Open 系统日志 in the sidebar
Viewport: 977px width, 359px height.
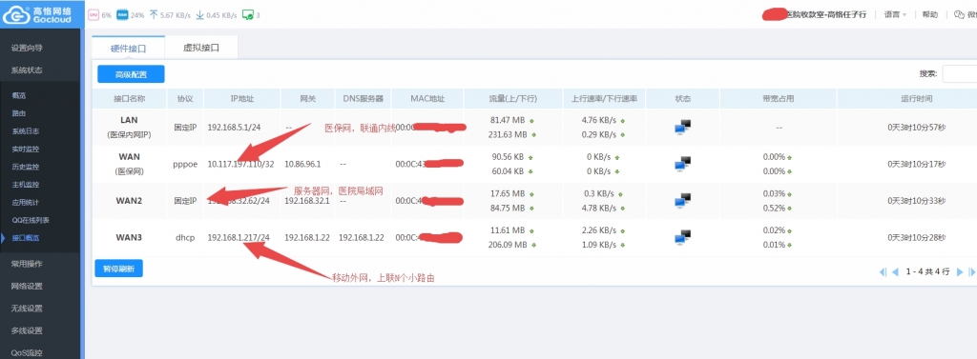26,131
